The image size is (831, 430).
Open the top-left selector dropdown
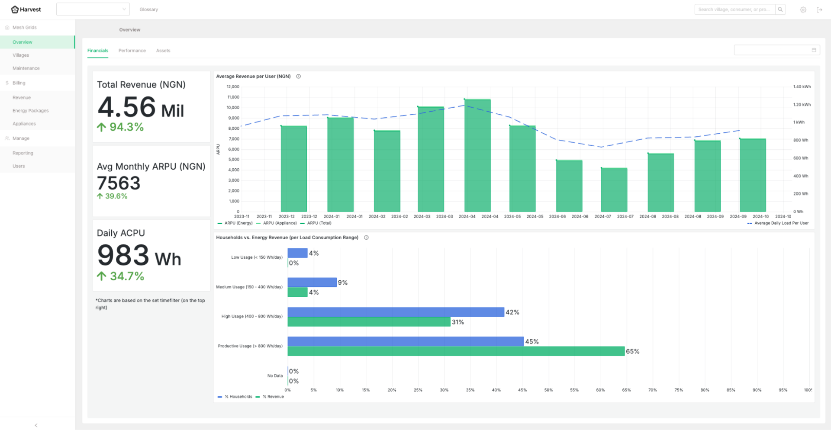(x=93, y=10)
